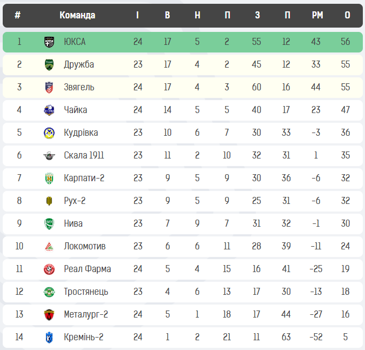Click the Рух-2 team logo
The height and width of the screenshot is (350, 365).
pos(49,201)
